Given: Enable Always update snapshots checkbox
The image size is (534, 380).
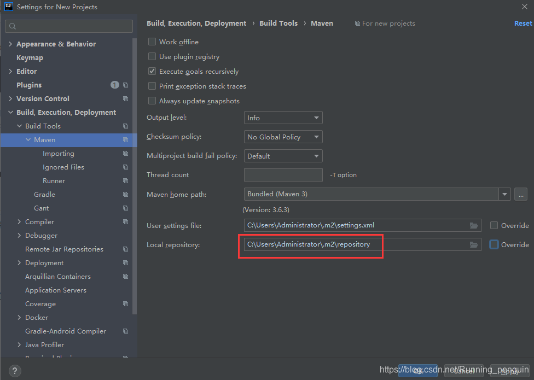Looking at the screenshot, I should 152,101.
